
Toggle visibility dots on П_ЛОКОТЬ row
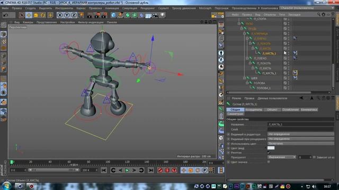tap(289, 63)
